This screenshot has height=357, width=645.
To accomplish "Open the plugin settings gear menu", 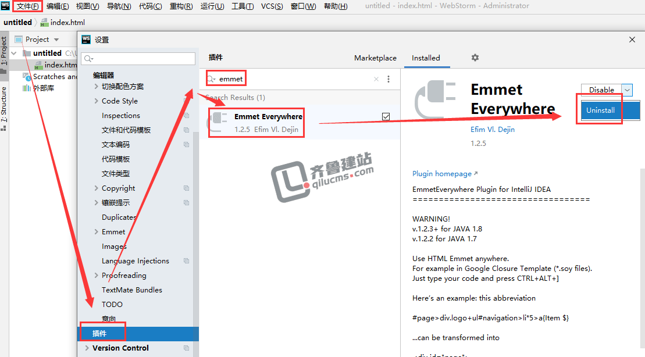I will click(475, 58).
